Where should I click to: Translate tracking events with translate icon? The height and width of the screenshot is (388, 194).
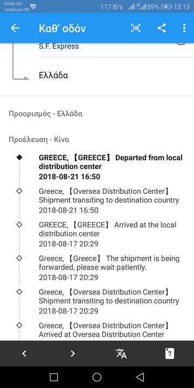pos(121,354)
